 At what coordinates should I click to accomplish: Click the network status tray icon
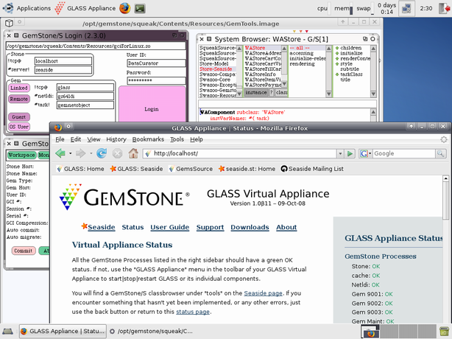click(407, 8)
